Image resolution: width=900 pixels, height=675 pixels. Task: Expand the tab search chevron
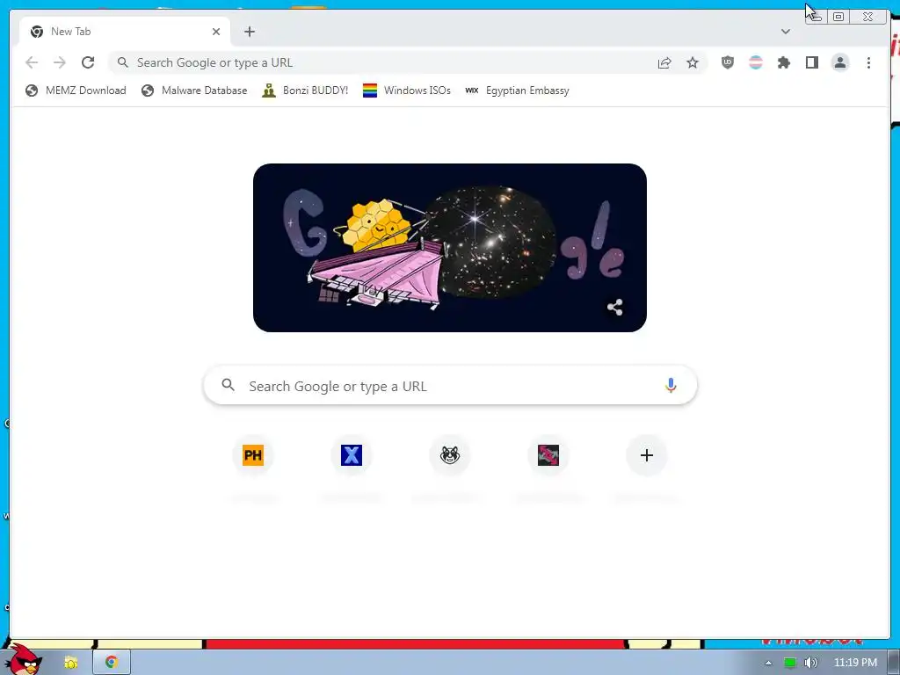786,32
